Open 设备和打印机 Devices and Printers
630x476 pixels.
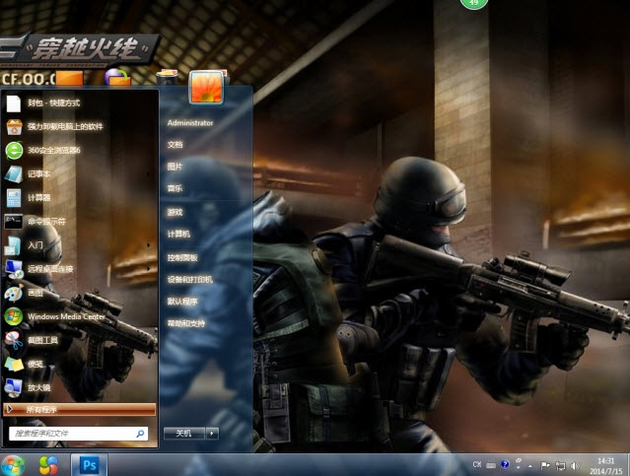click(x=189, y=279)
